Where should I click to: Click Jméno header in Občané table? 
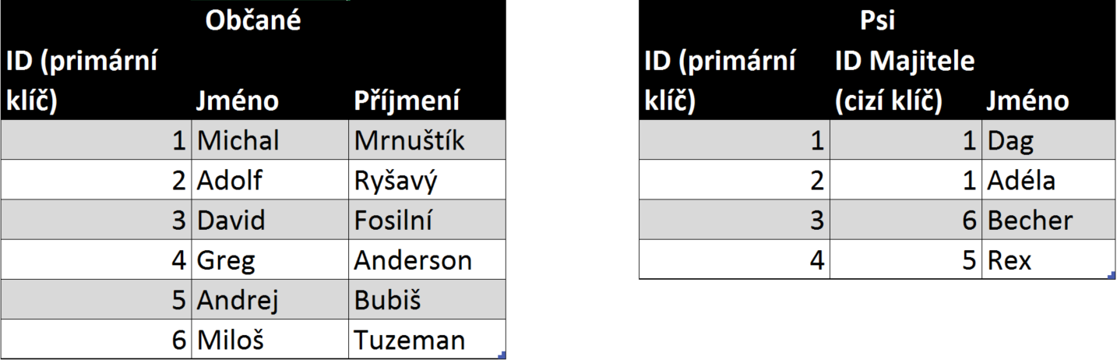[237, 101]
